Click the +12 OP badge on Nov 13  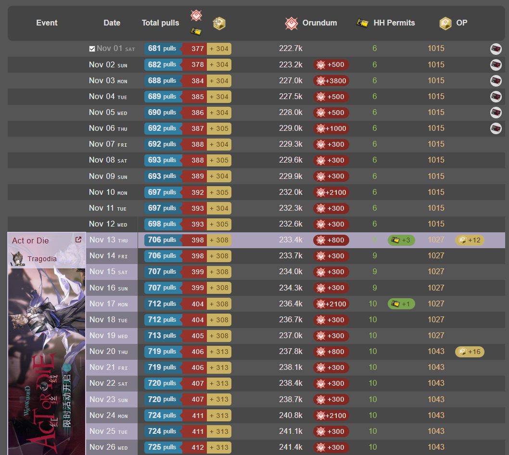[x=470, y=240]
